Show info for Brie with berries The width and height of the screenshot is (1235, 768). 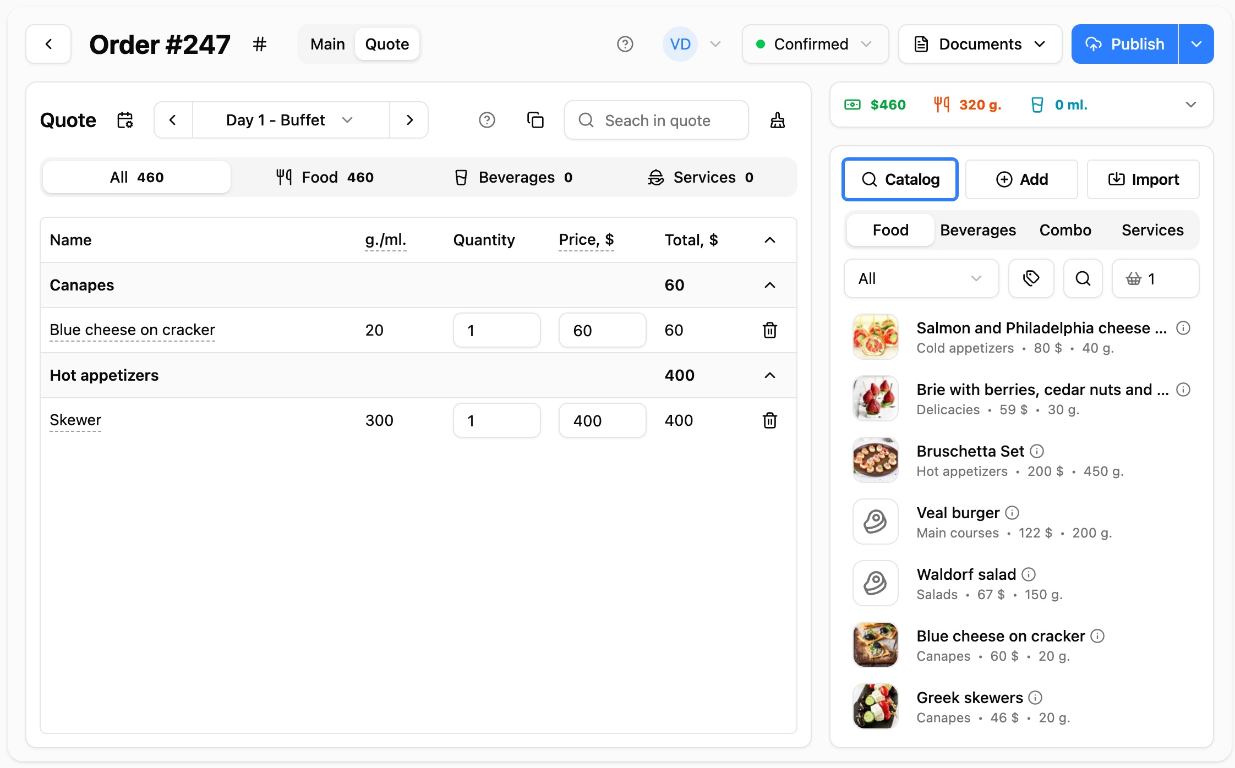tap(1183, 390)
